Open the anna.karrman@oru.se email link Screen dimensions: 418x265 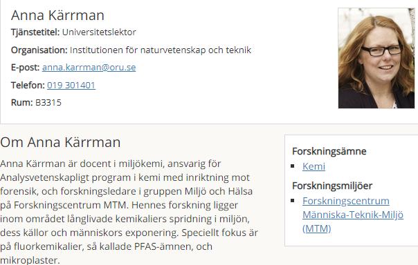89,67
